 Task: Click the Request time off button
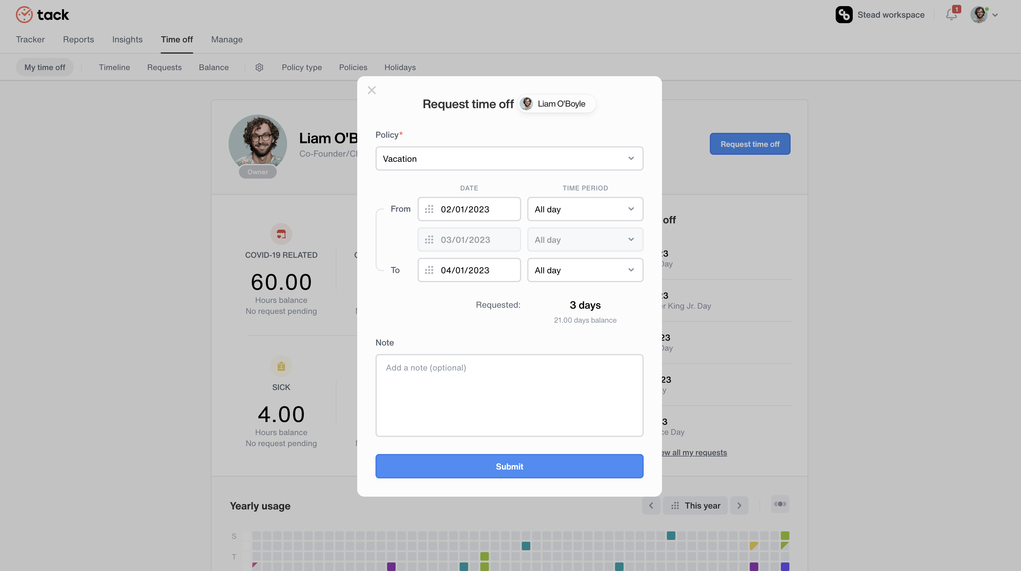(x=750, y=144)
